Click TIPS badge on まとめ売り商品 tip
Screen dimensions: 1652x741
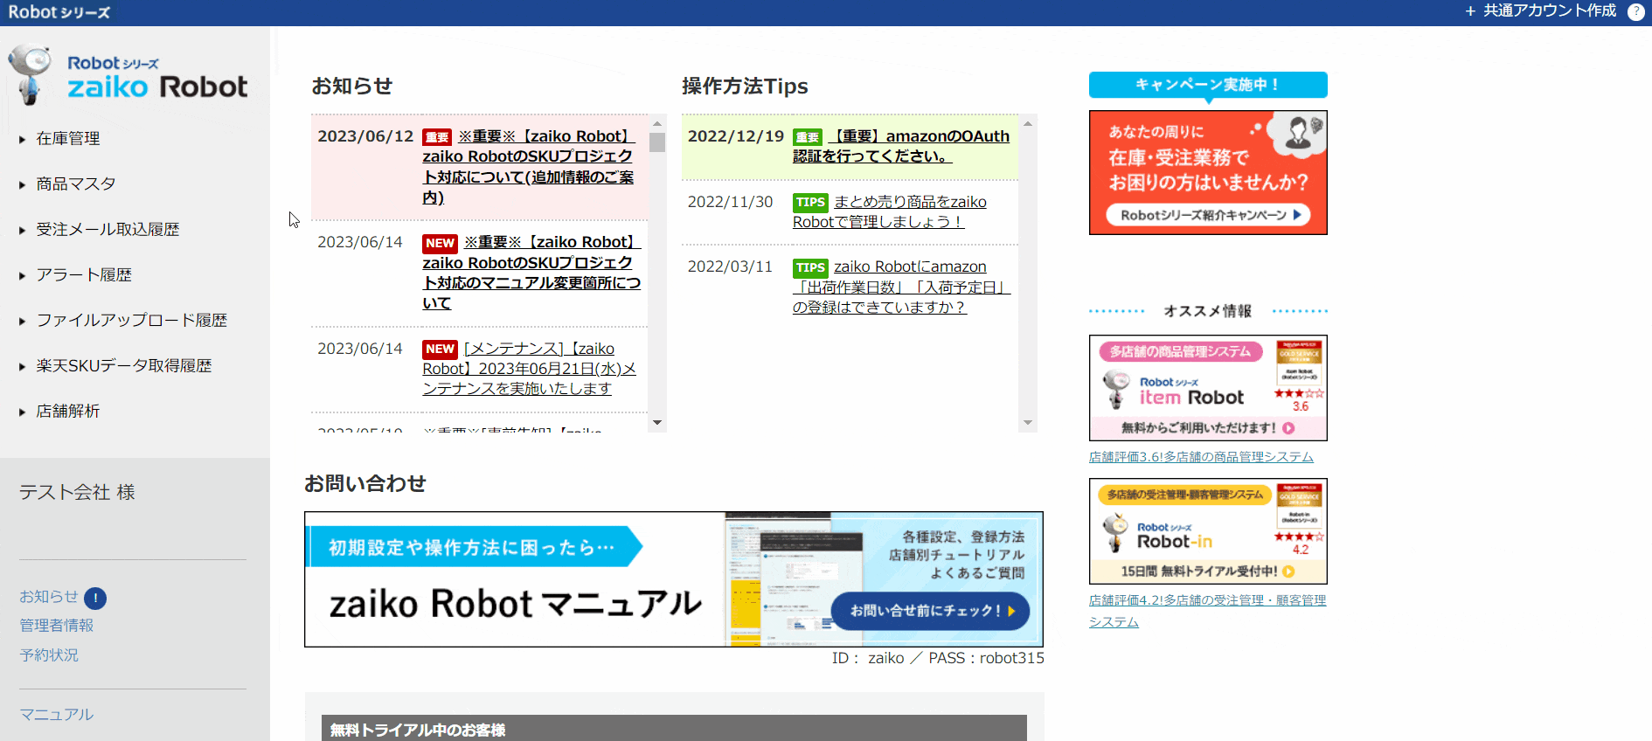point(810,203)
